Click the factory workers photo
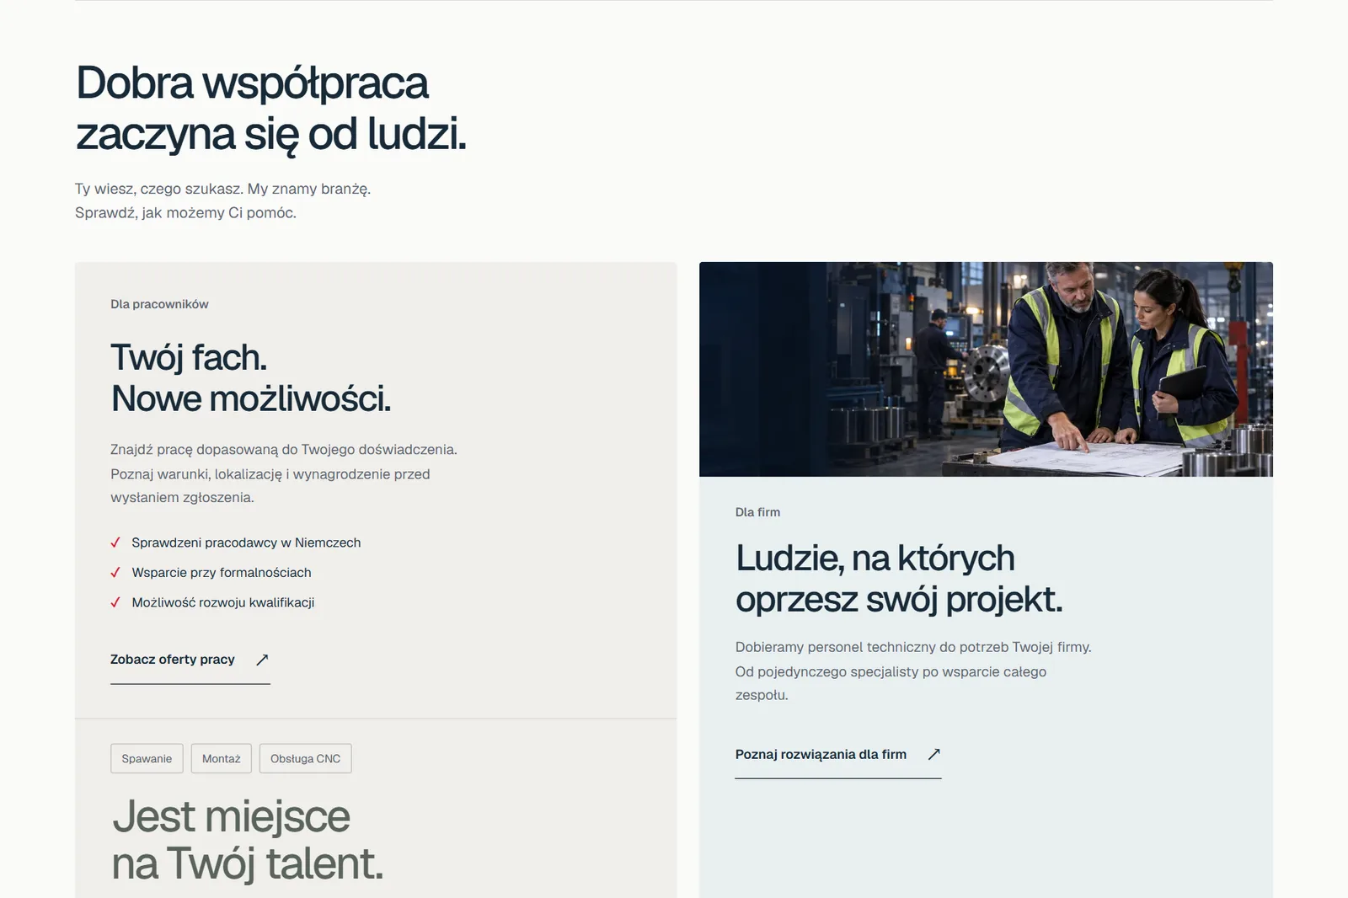Image resolution: width=1348 pixels, height=898 pixels. pyautogui.click(x=986, y=369)
